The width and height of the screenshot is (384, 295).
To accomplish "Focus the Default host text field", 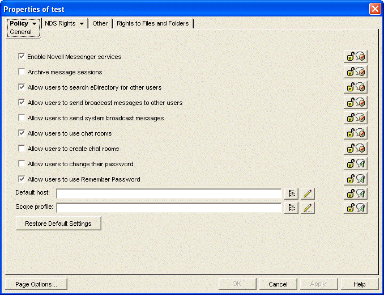I will tap(169, 193).
